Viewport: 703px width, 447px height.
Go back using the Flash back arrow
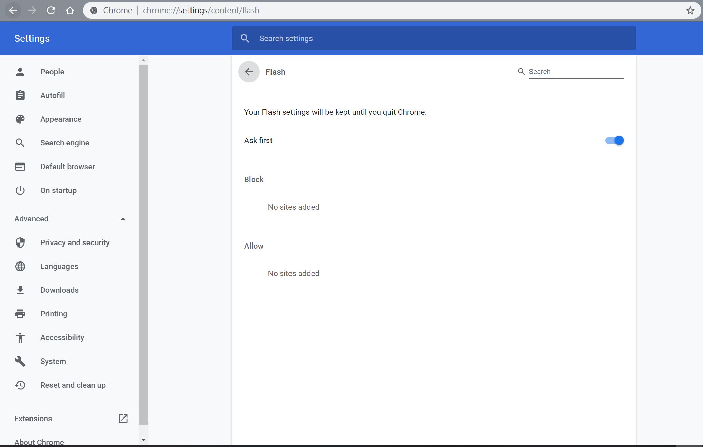click(x=249, y=72)
